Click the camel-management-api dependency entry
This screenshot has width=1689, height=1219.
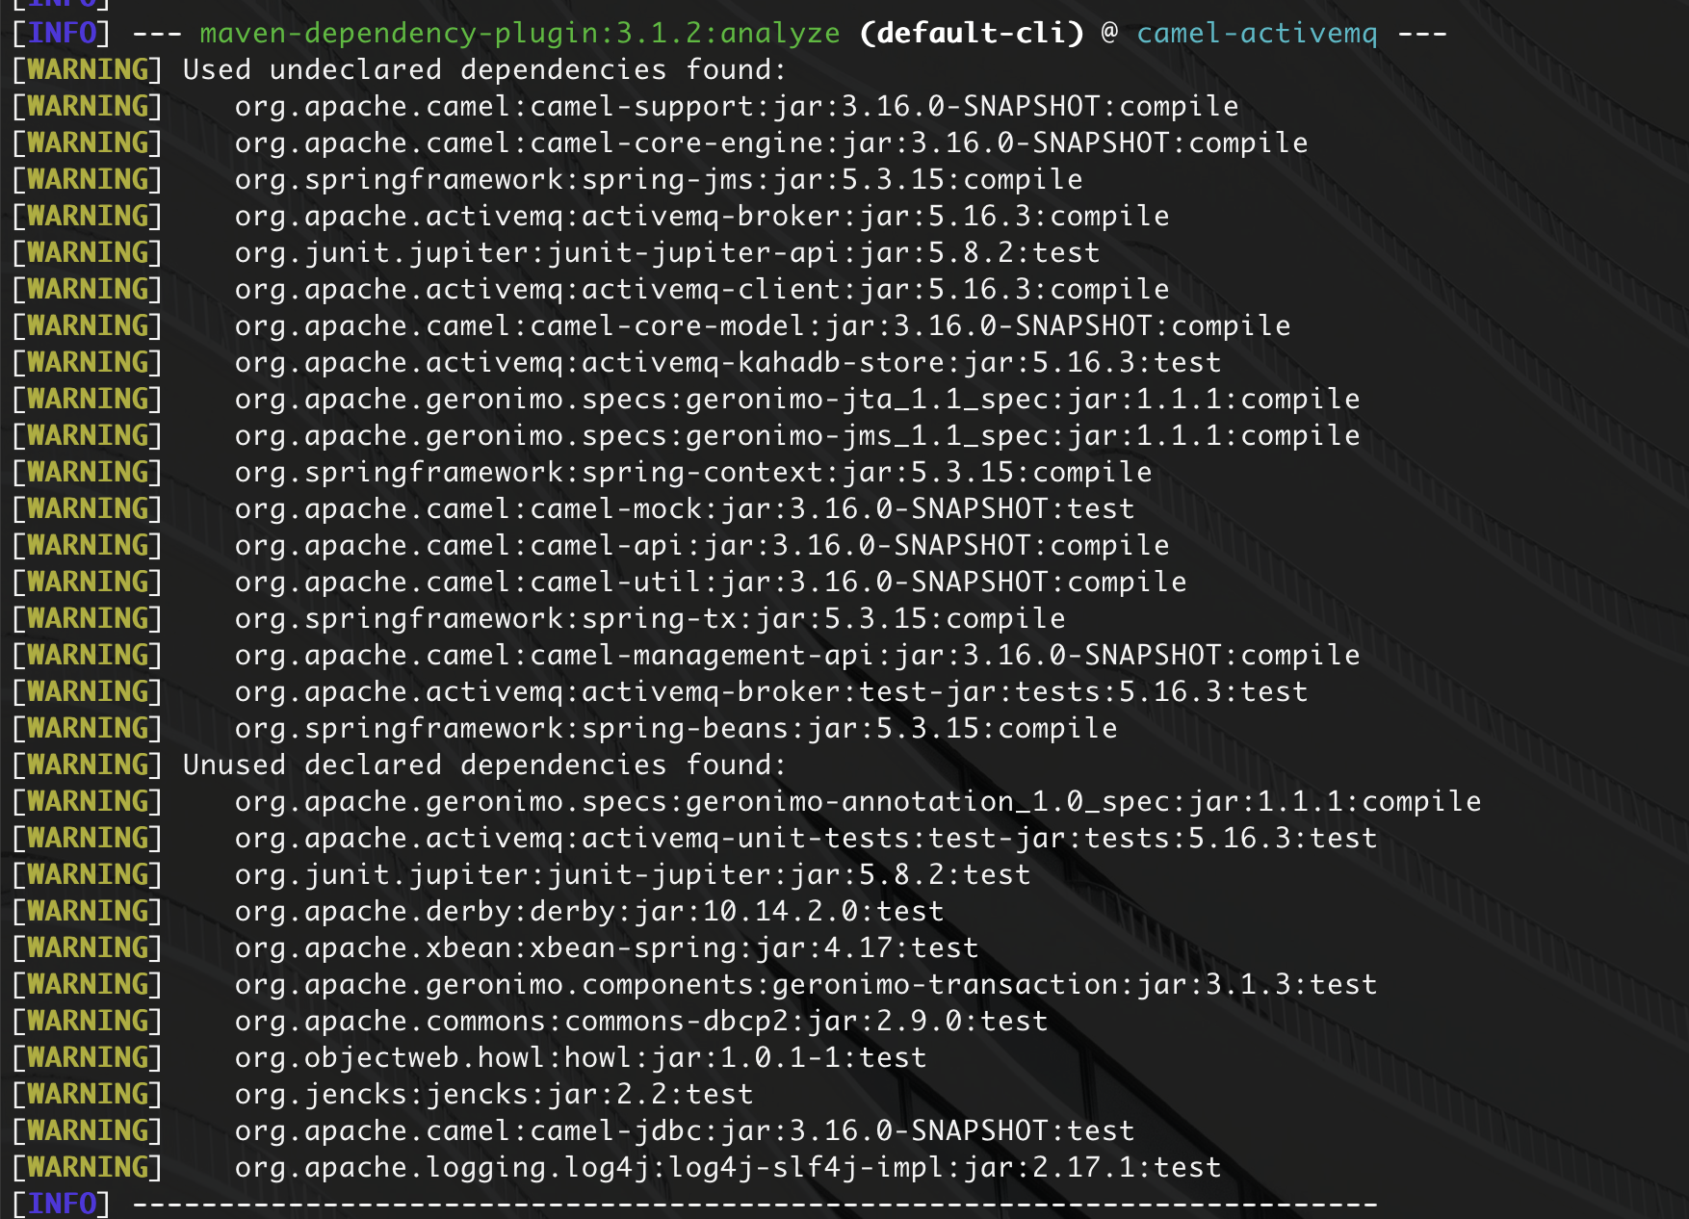(x=796, y=656)
